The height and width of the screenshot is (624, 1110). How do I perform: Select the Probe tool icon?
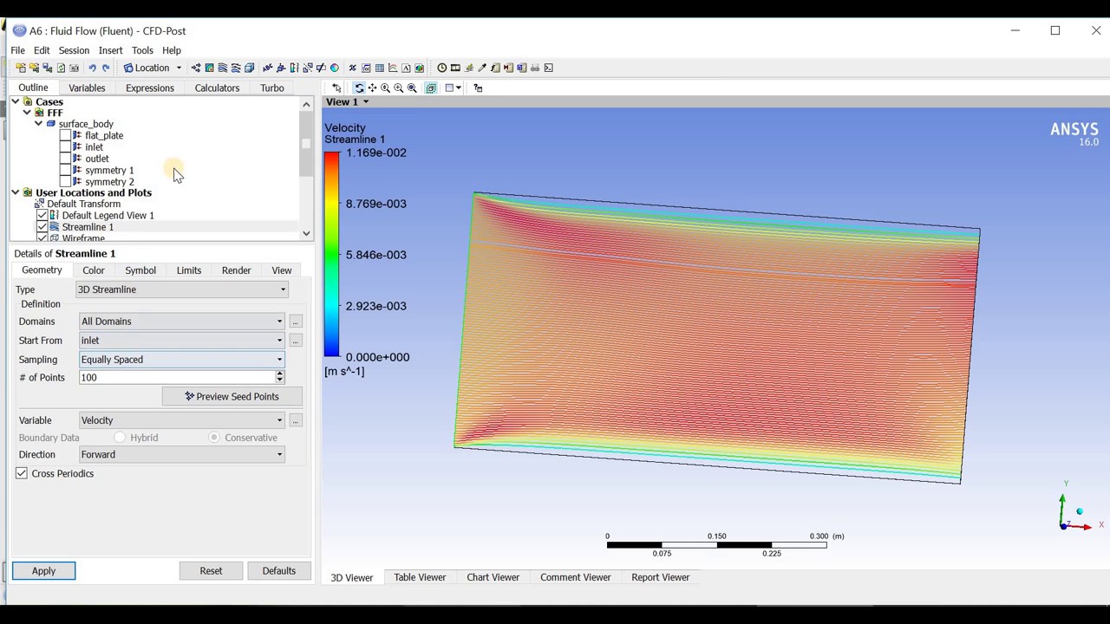[482, 68]
